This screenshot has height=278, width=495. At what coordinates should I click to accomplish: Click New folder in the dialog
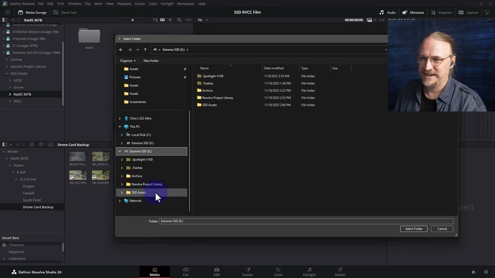tap(151, 61)
